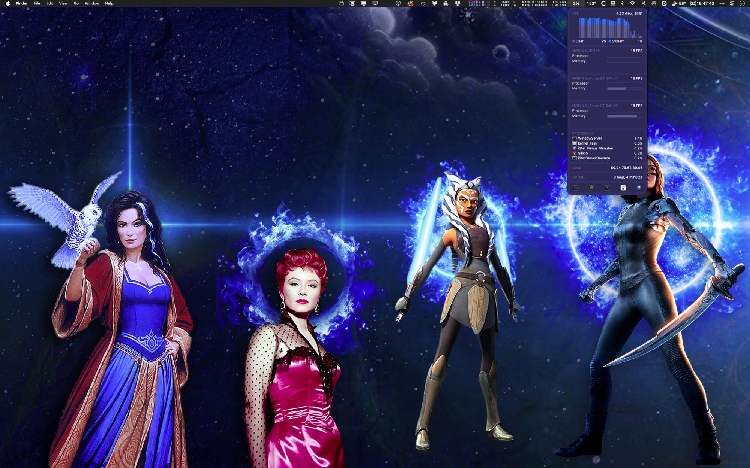Expand the 3% CPU usage menu
Viewport: 750px width, 468px height.
tap(576, 3)
